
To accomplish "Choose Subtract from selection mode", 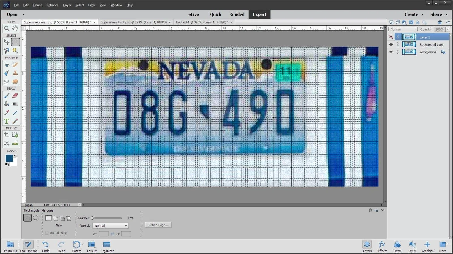I will click(62, 218).
